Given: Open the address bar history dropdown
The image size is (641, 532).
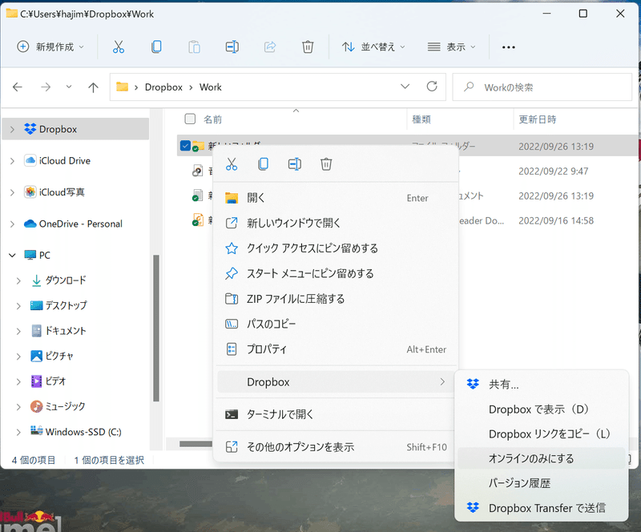Looking at the screenshot, I should [x=405, y=87].
